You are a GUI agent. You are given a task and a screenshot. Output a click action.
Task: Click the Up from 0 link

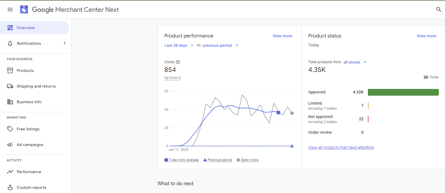172,78
